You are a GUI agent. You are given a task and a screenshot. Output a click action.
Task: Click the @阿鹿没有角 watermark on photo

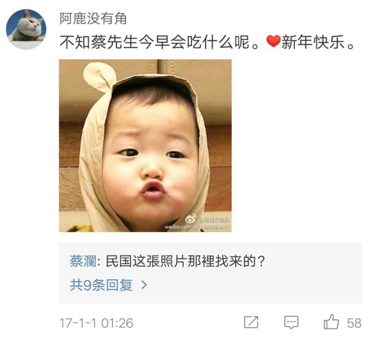tap(214, 220)
